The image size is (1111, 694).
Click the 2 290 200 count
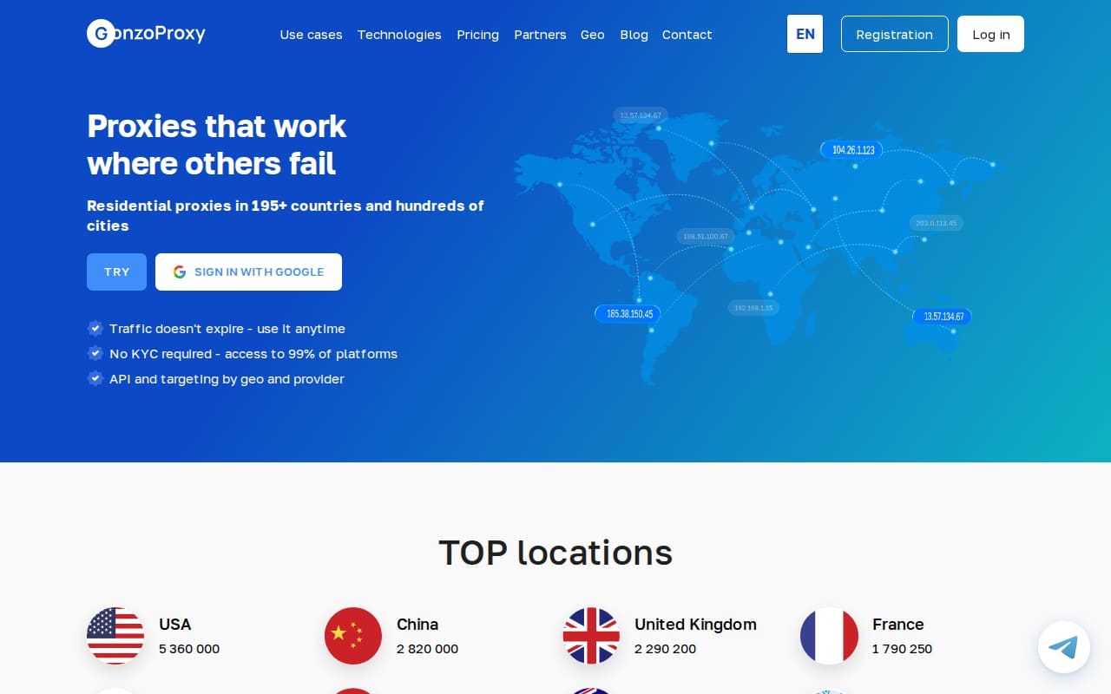point(665,649)
